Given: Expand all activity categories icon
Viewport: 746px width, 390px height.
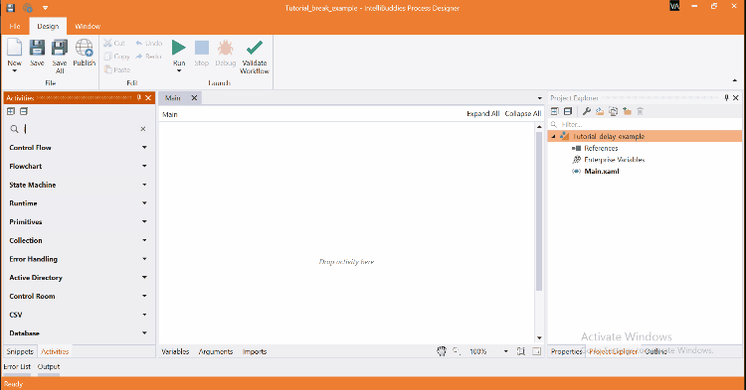Looking at the screenshot, I should pos(11,111).
